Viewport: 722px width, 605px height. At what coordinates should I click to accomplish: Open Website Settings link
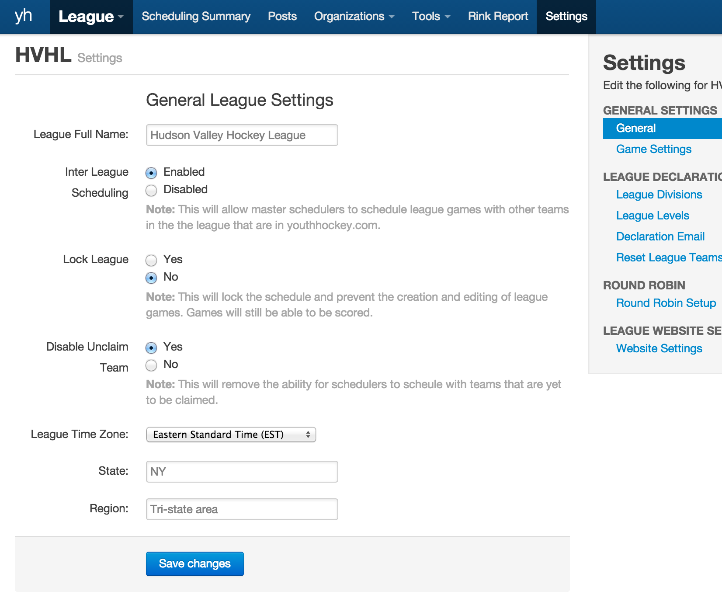click(x=659, y=349)
